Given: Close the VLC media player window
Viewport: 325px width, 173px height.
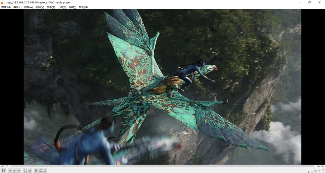Looking at the screenshot, I should tap(319, 2).
